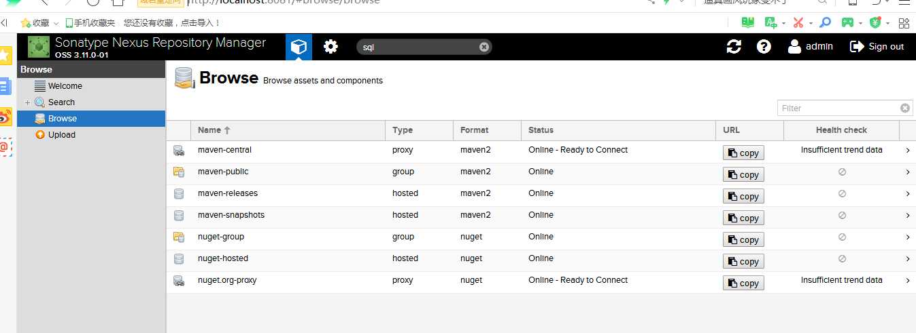Expand the maven-snapshots row arrow

point(908,216)
